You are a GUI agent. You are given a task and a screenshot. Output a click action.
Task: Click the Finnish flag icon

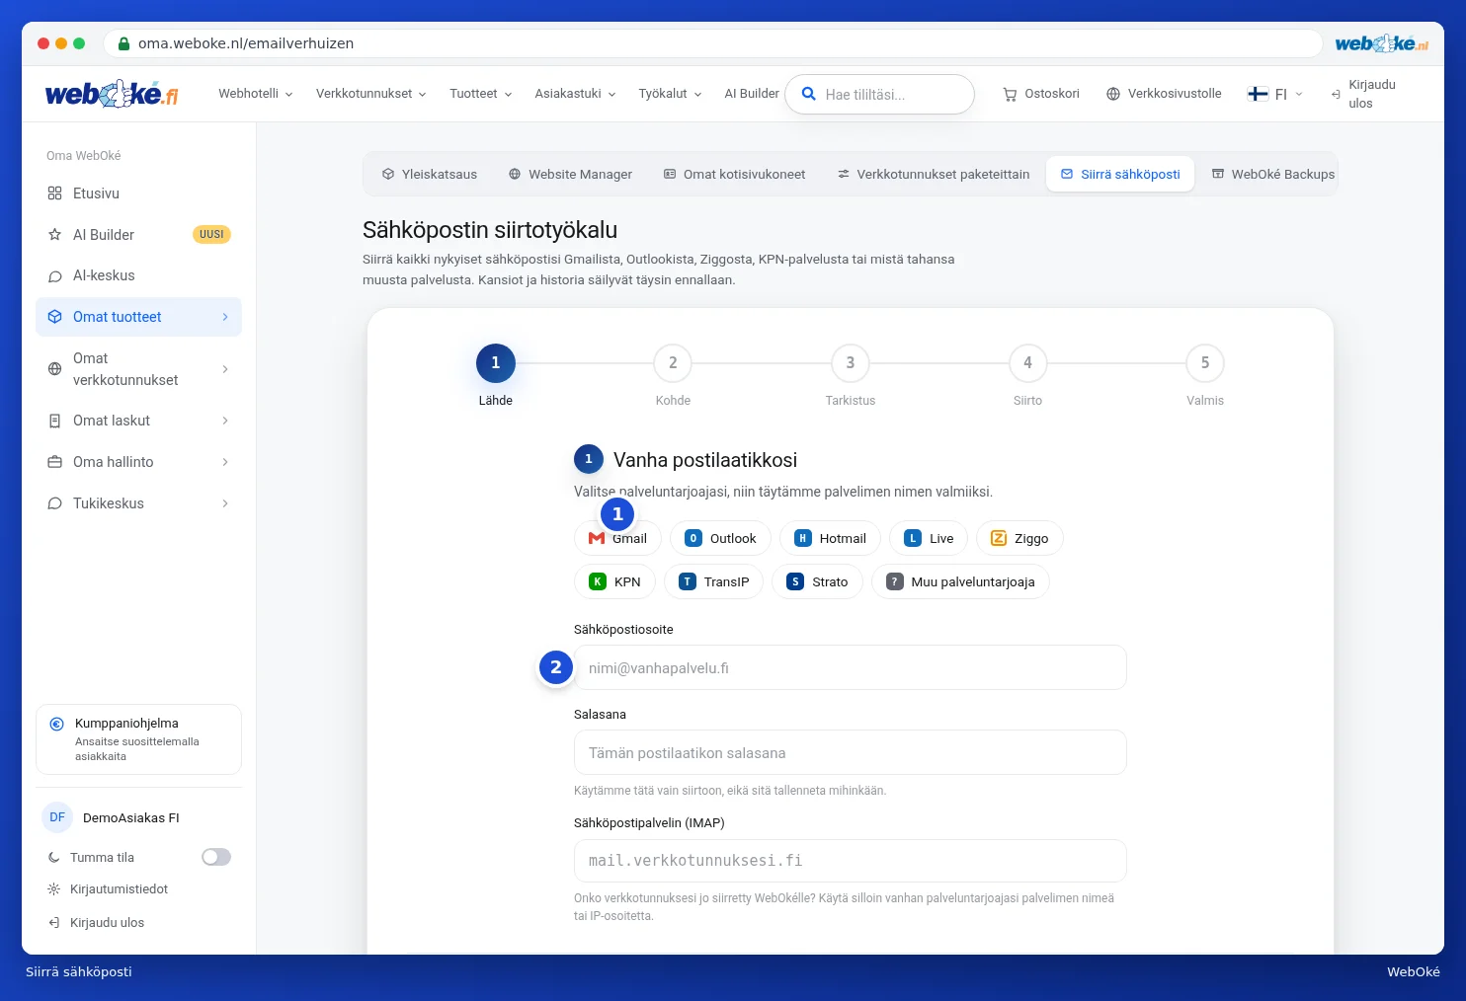pos(1258,94)
